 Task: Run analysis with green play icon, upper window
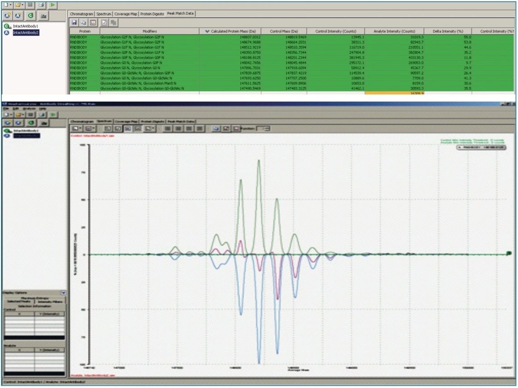click(52, 5)
